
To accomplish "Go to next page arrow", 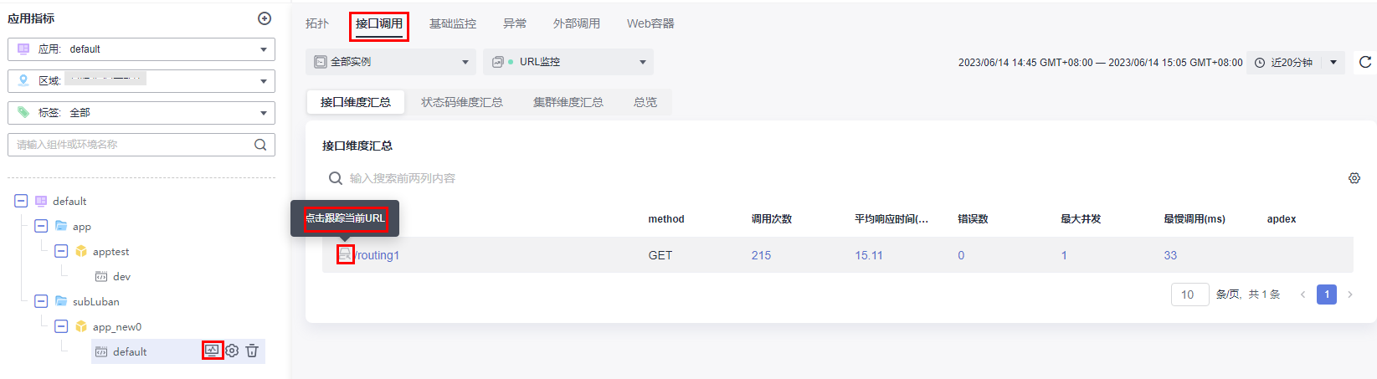I will coord(1350,294).
